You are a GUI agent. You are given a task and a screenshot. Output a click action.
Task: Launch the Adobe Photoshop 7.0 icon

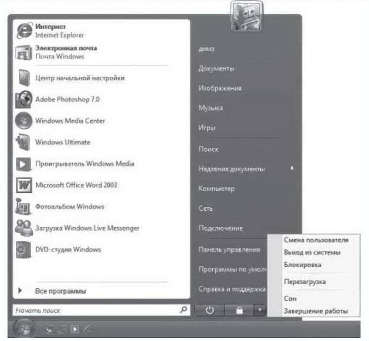point(24,100)
